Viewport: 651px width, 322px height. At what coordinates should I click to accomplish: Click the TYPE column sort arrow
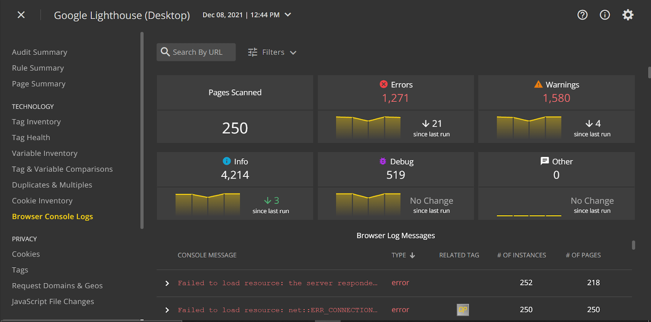[413, 255]
